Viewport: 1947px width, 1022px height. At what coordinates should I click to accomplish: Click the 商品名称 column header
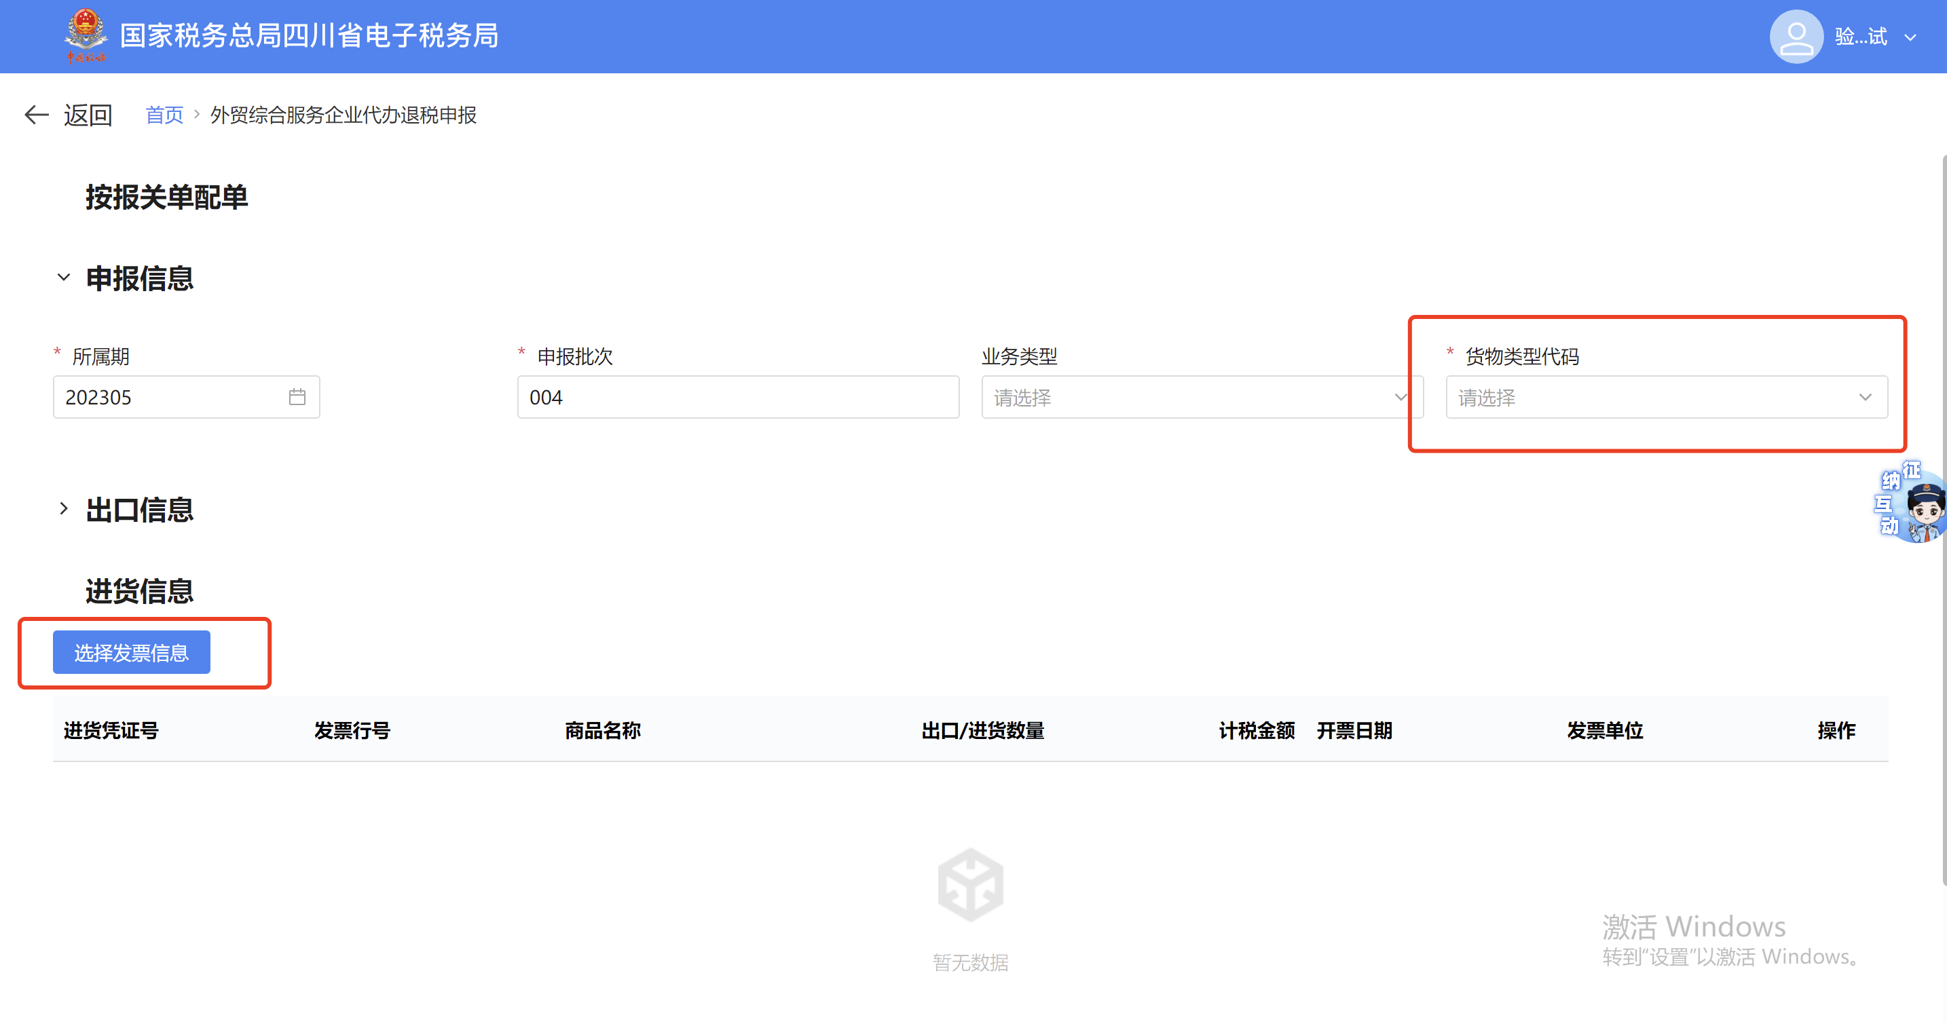pos(602,730)
